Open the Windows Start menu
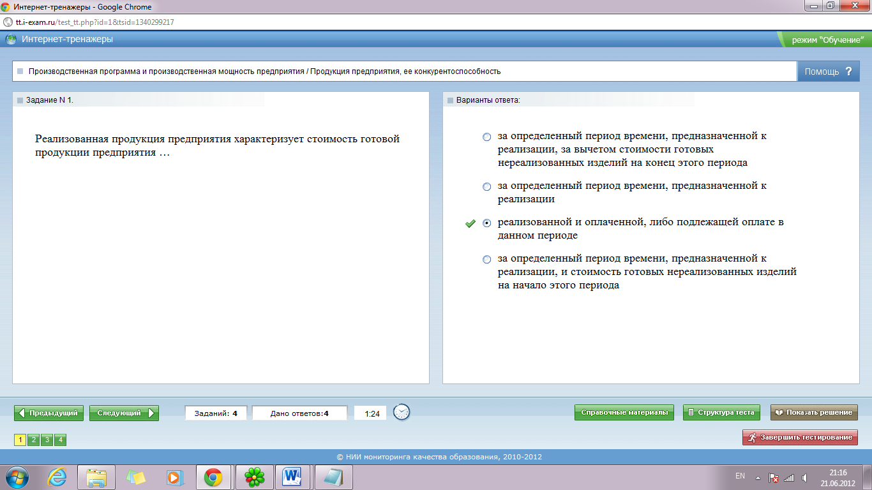 click(17, 477)
